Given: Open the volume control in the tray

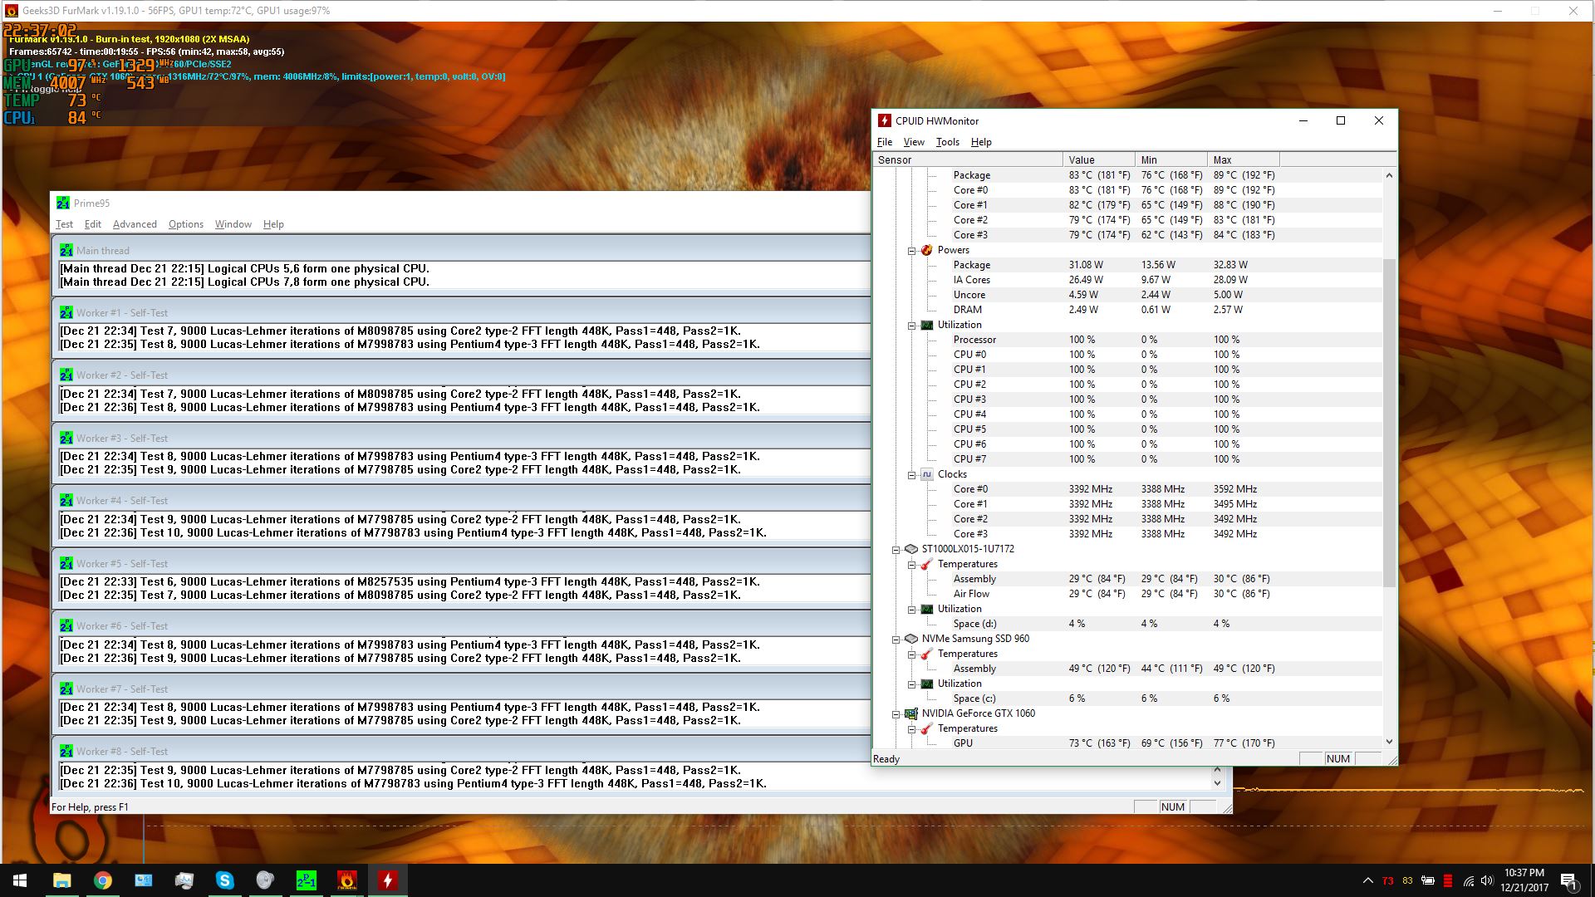Looking at the screenshot, I should (1487, 880).
